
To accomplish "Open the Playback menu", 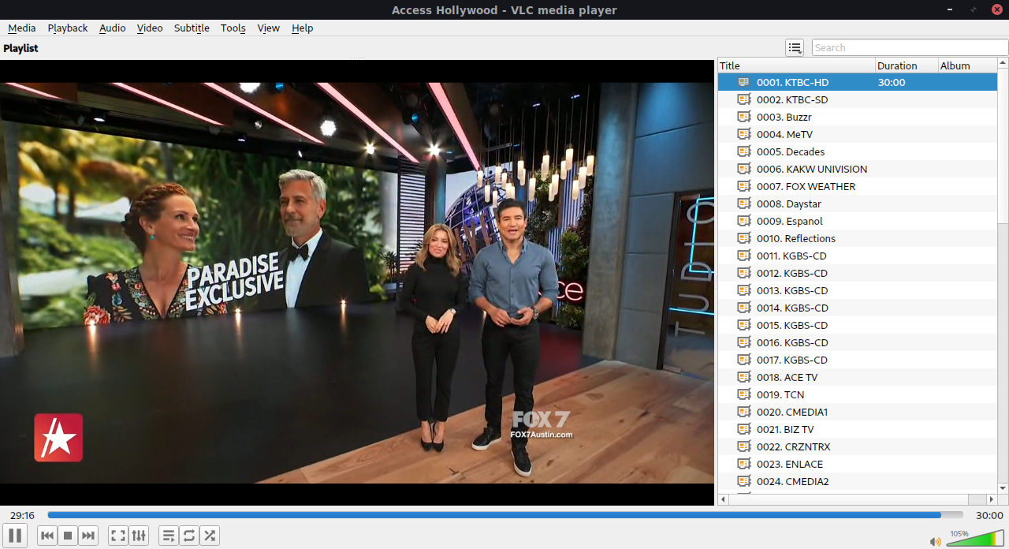I will (x=68, y=28).
